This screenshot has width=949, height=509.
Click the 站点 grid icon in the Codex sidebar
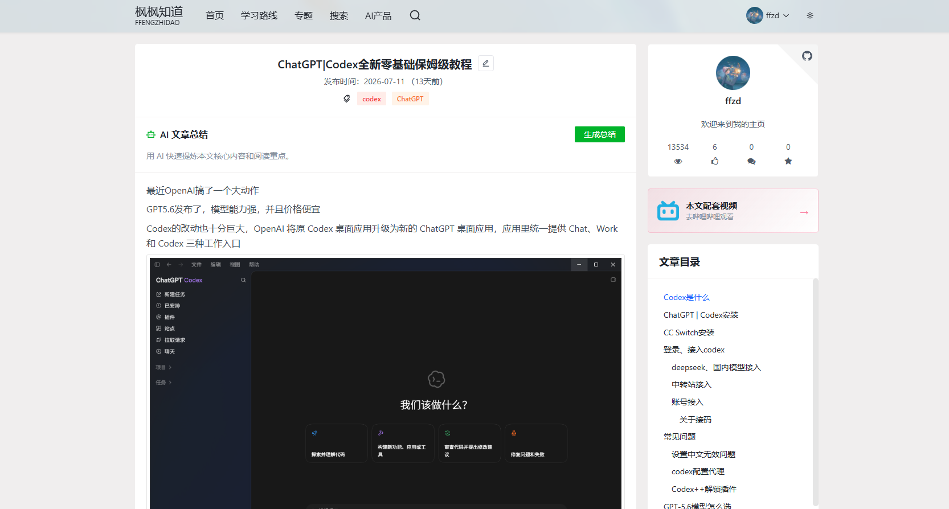click(159, 329)
